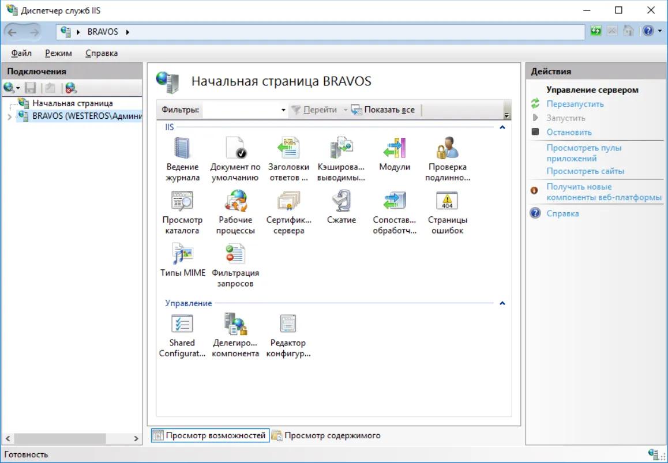Open Редактор конфигурации icon

click(x=288, y=335)
